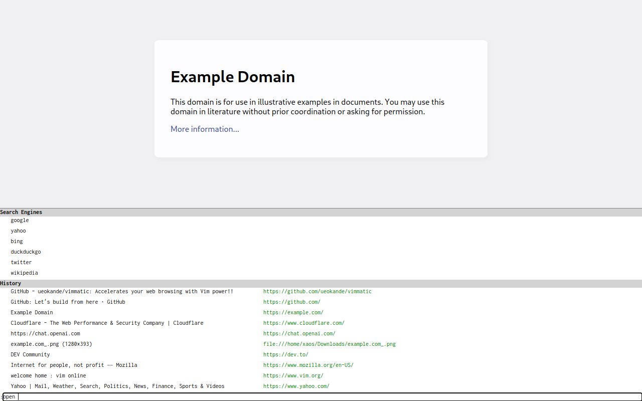
Task: Click the https://chat.openai.com/ URL
Action: pyautogui.click(x=299, y=334)
